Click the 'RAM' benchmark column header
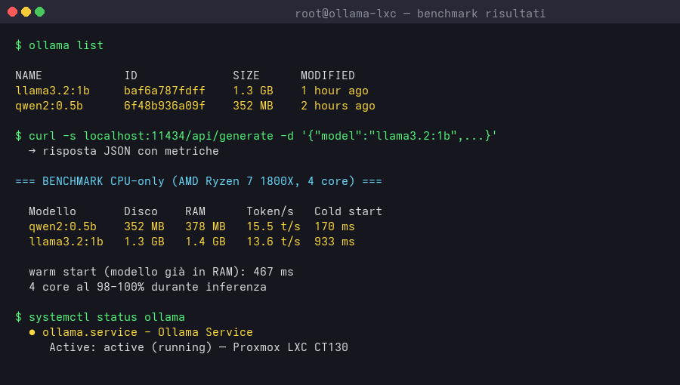The height and width of the screenshot is (385, 680). 195,211
